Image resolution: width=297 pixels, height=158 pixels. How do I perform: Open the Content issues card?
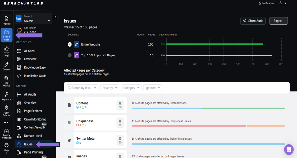coord(95,105)
